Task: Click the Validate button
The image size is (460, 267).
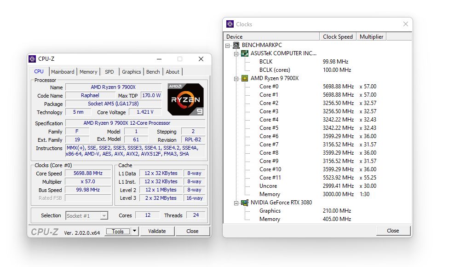Action: [x=157, y=231]
